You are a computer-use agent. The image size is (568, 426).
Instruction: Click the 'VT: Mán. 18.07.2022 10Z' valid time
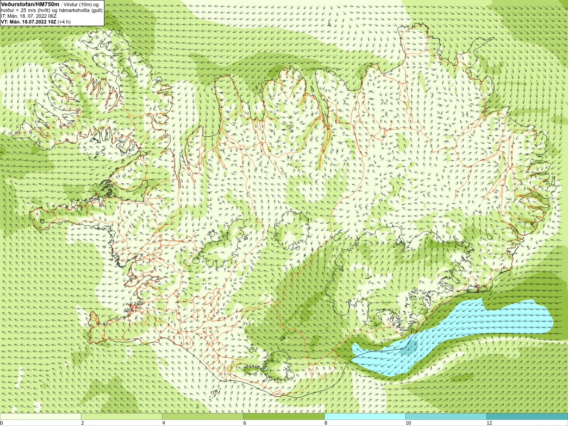(x=29, y=22)
